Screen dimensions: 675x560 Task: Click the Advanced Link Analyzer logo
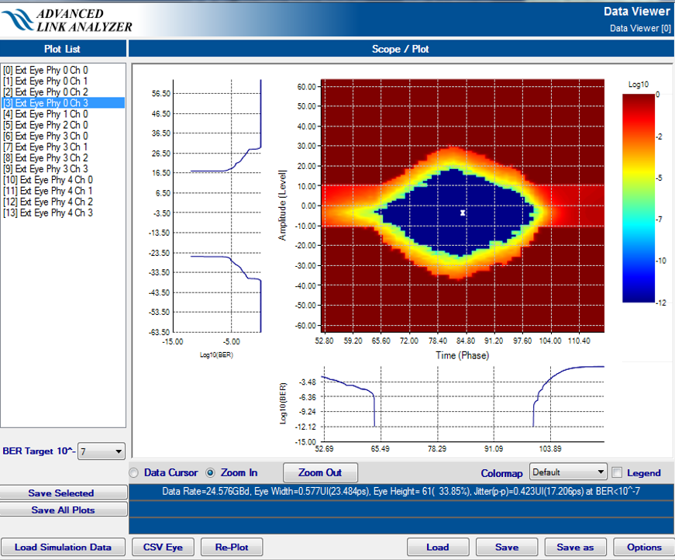coord(67,19)
